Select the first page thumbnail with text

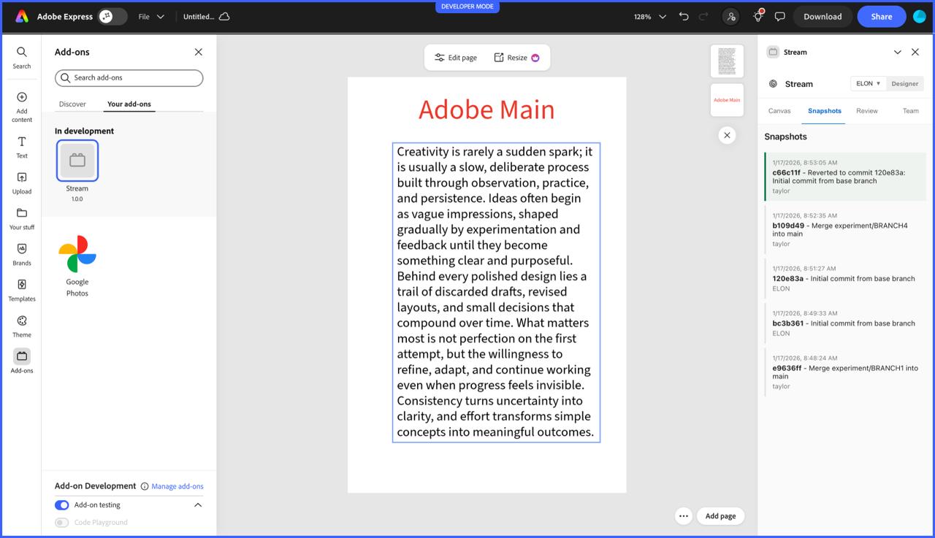[727, 61]
